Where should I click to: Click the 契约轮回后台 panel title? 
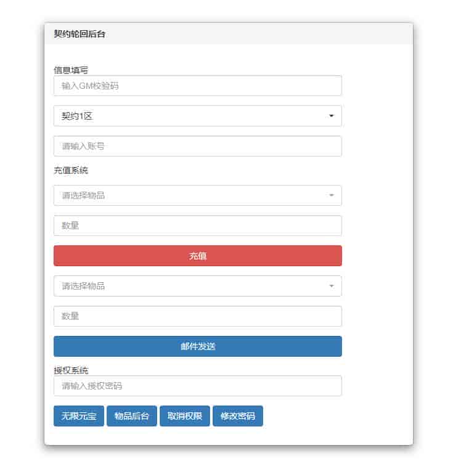pos(80,35)
